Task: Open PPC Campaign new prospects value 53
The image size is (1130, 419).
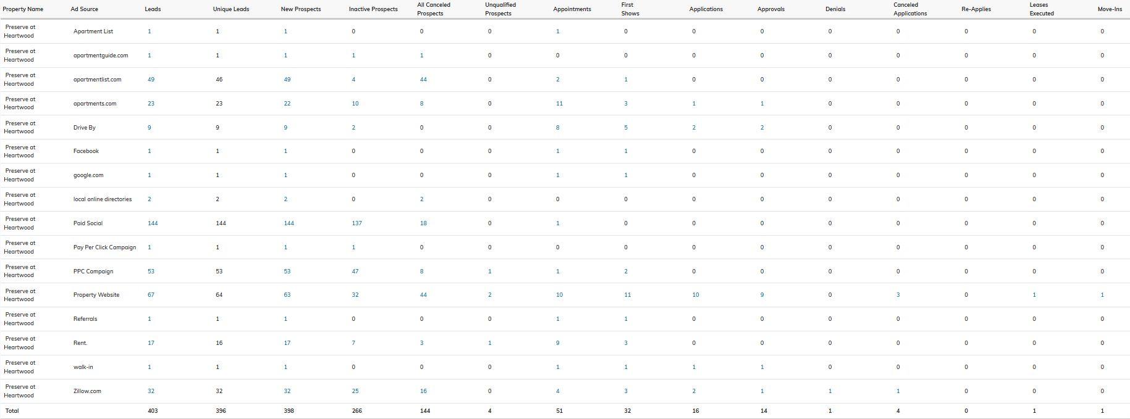Action: (287, 272)
